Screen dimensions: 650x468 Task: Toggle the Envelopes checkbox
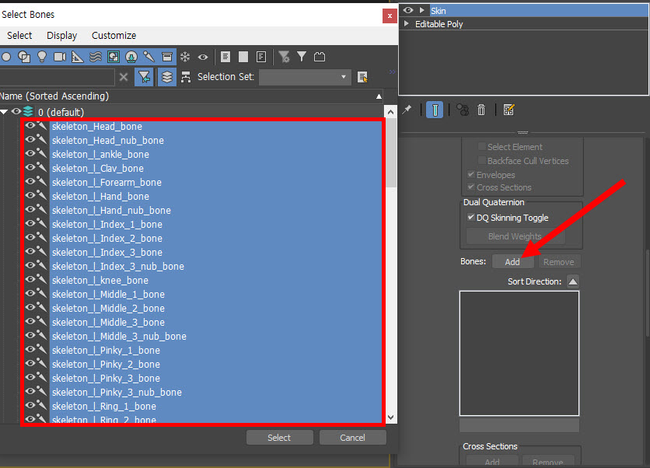(471, 174)
